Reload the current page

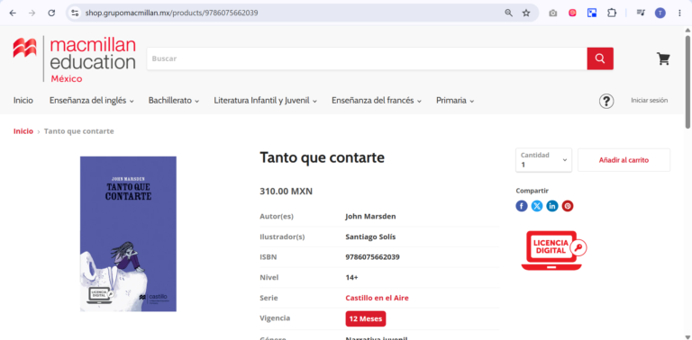(51, 13)
